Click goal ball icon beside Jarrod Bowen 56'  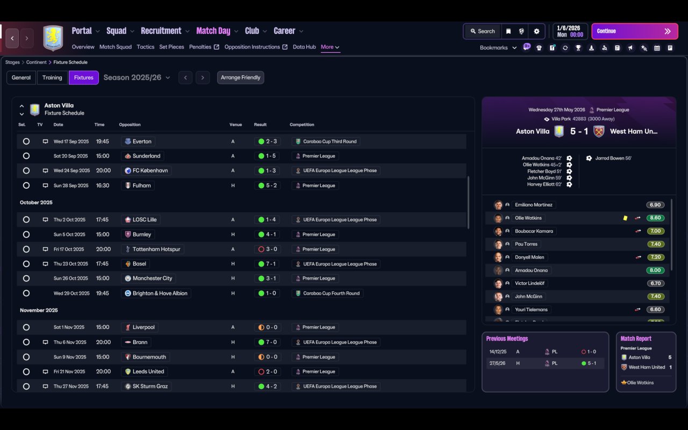tap(589, 159)
